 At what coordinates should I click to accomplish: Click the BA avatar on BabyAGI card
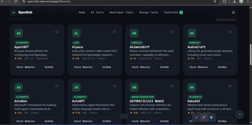(192, 87)
